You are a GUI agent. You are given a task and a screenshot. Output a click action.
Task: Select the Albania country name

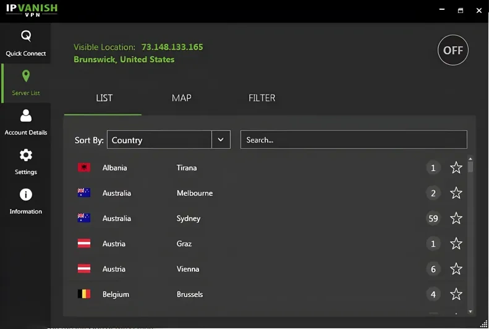(x=115, y=168)
